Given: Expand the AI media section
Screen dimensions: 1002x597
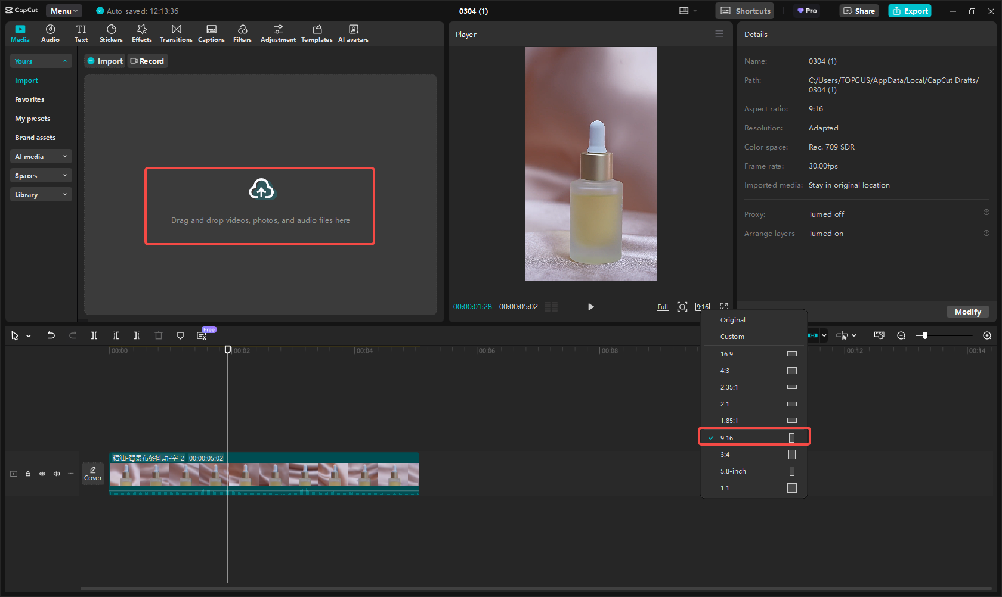Looking at the screenshot, I should (x=41, y=157).
